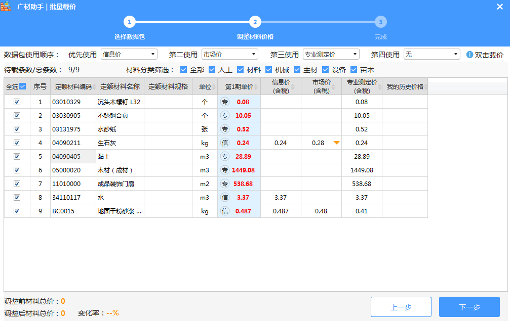Image resolution: width=510 pixels, height=321 pixels.
Task: Click the 专 price-source icon for 沉头木螺钉 row
Action: pos(225,102)
